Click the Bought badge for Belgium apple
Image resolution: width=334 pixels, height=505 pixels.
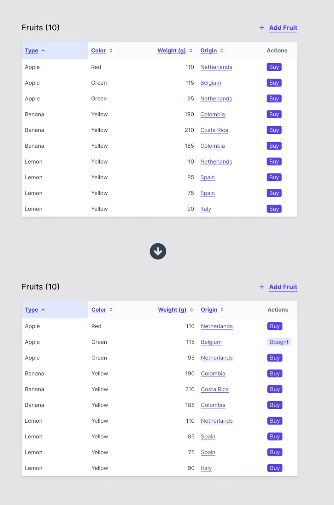(279, 342)
